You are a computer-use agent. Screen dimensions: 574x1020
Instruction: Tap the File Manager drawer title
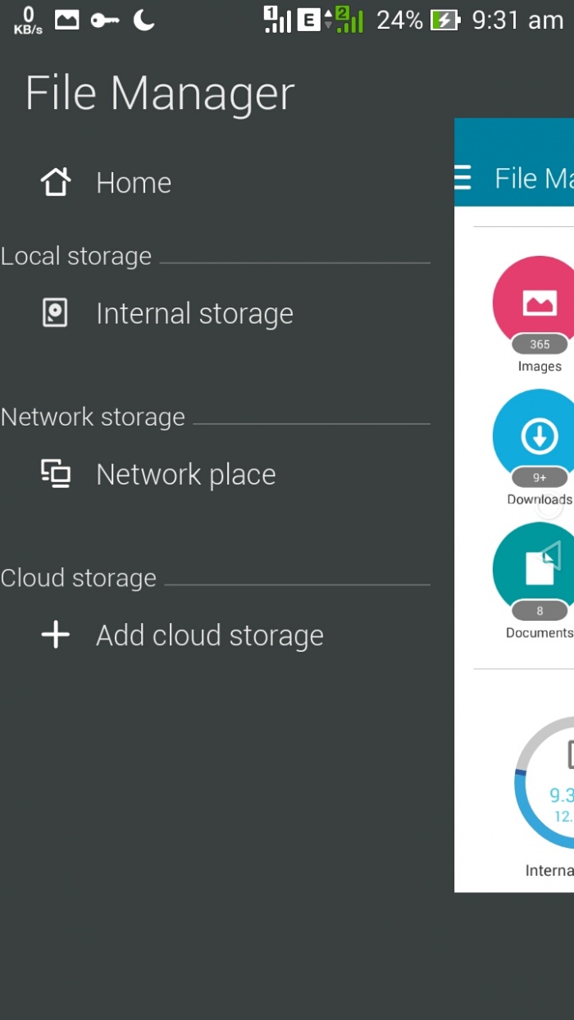(x=160, y=93)
